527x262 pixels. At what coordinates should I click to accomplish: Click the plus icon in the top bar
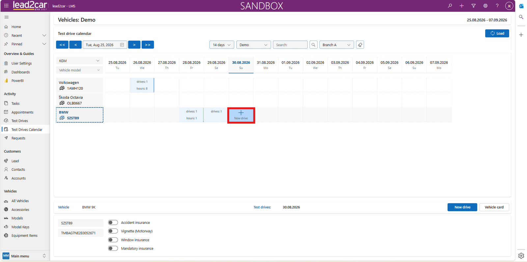(x=462, y=6)
